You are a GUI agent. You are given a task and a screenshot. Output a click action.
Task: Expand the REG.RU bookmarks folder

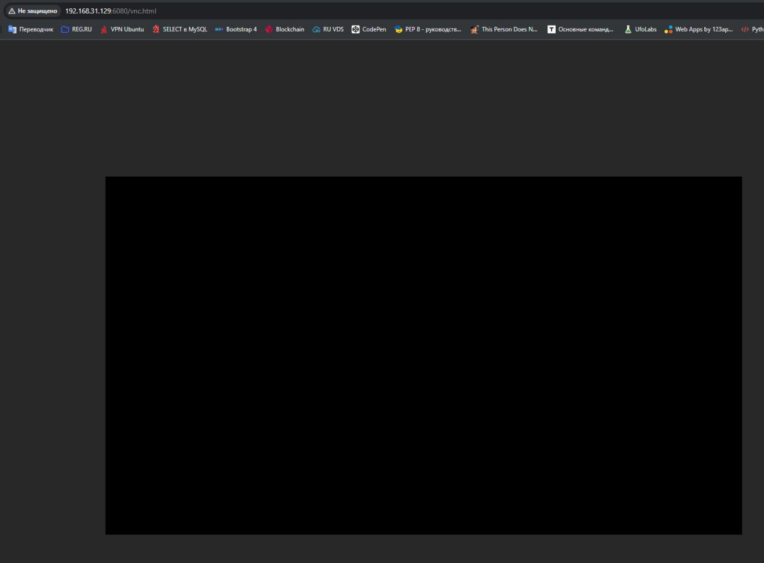point(76,29)
